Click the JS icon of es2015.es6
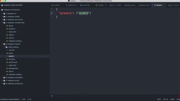The image size is (180, 101). (x=7, y=62)
